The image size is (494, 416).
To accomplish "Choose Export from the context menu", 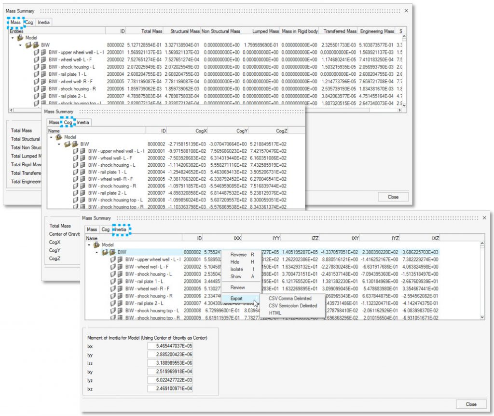I will 236,299.
